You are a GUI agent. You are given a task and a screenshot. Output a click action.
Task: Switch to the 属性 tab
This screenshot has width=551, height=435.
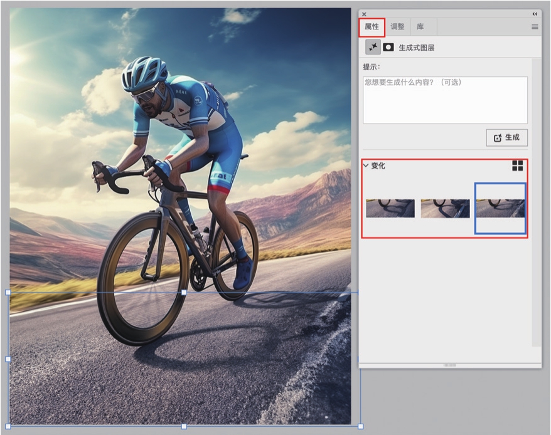(372, 27)
